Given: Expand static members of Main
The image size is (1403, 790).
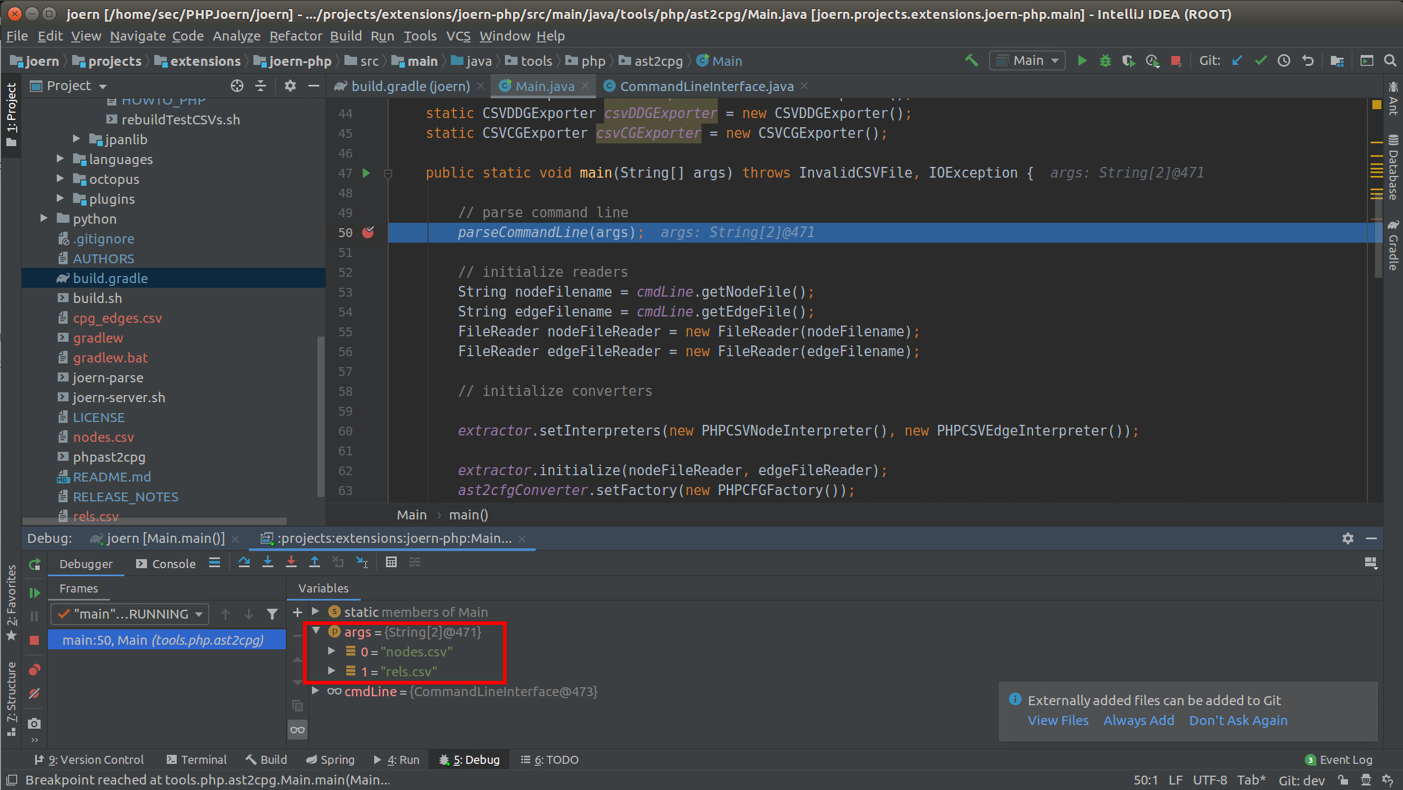Looking at the screenshot, I should click(x=315, y=611).
